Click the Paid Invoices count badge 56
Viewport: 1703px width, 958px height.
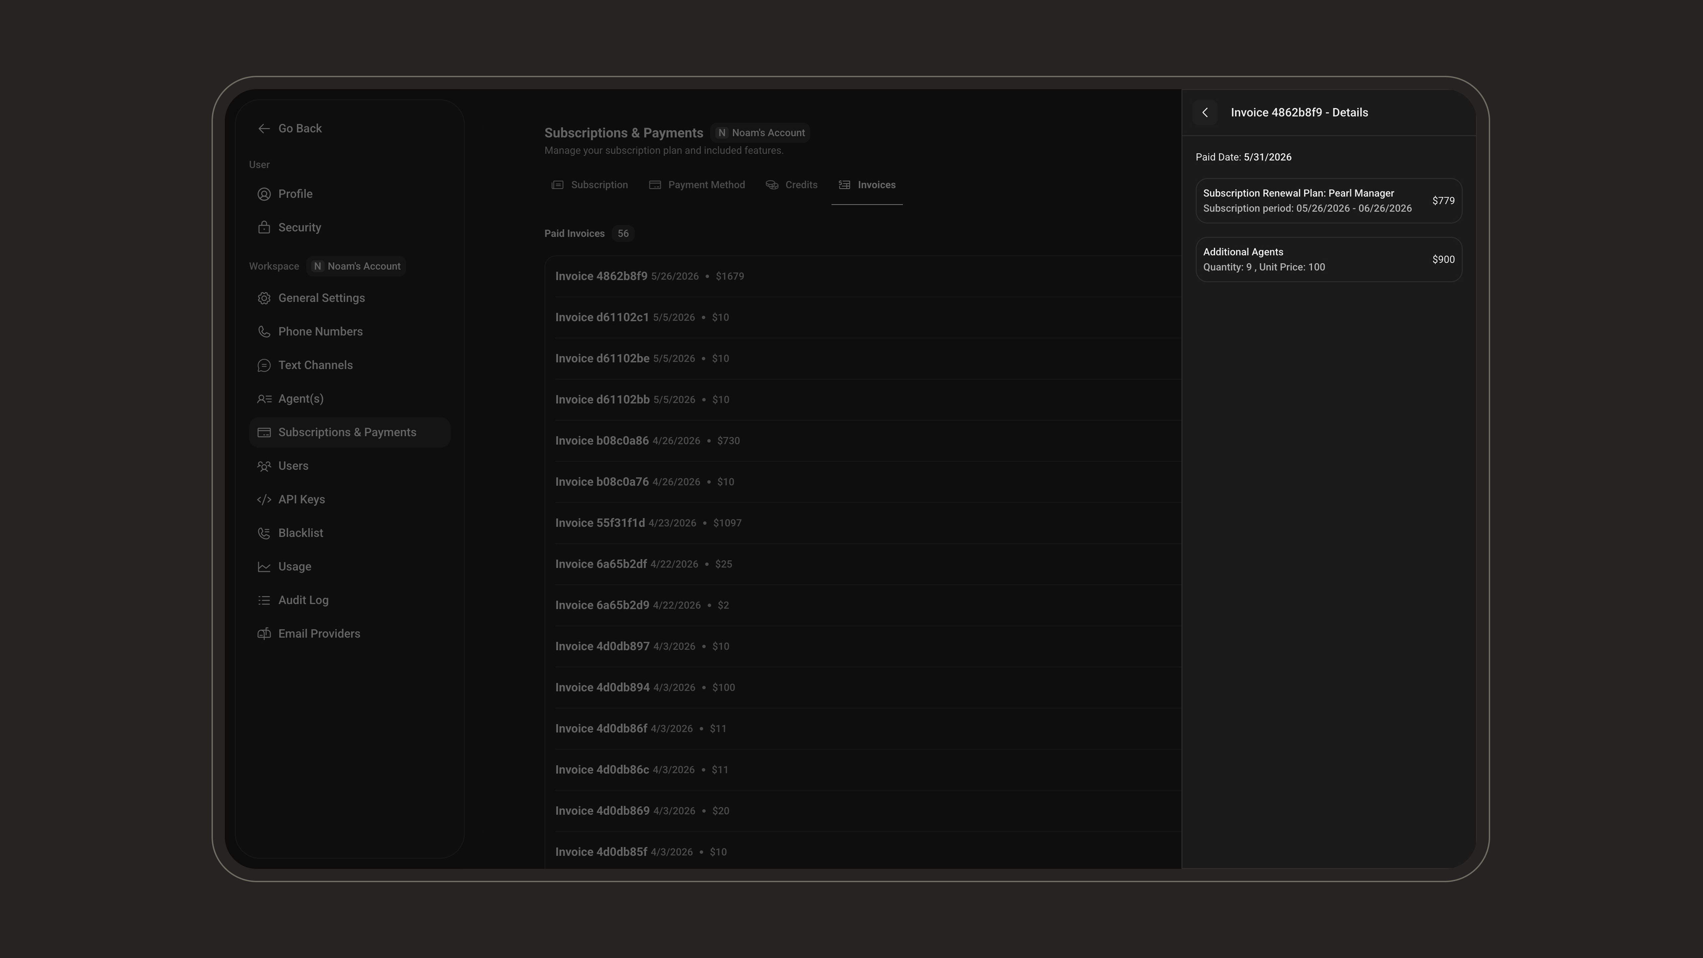click(623, 234)
